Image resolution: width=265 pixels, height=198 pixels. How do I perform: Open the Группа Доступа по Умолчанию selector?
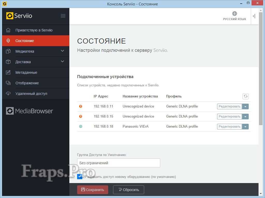point(119,163)
